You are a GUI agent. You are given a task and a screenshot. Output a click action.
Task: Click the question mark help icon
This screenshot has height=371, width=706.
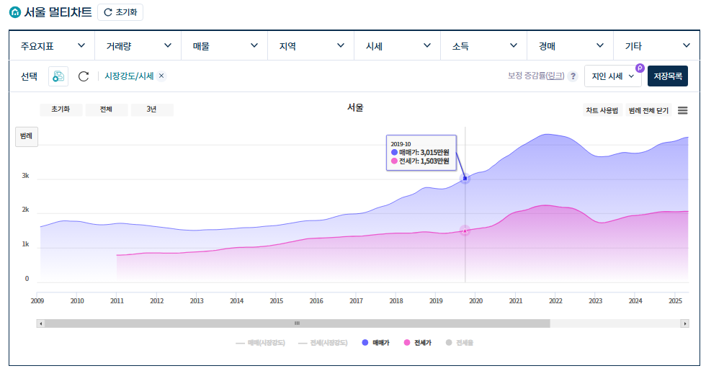click(x=573, y=76)
